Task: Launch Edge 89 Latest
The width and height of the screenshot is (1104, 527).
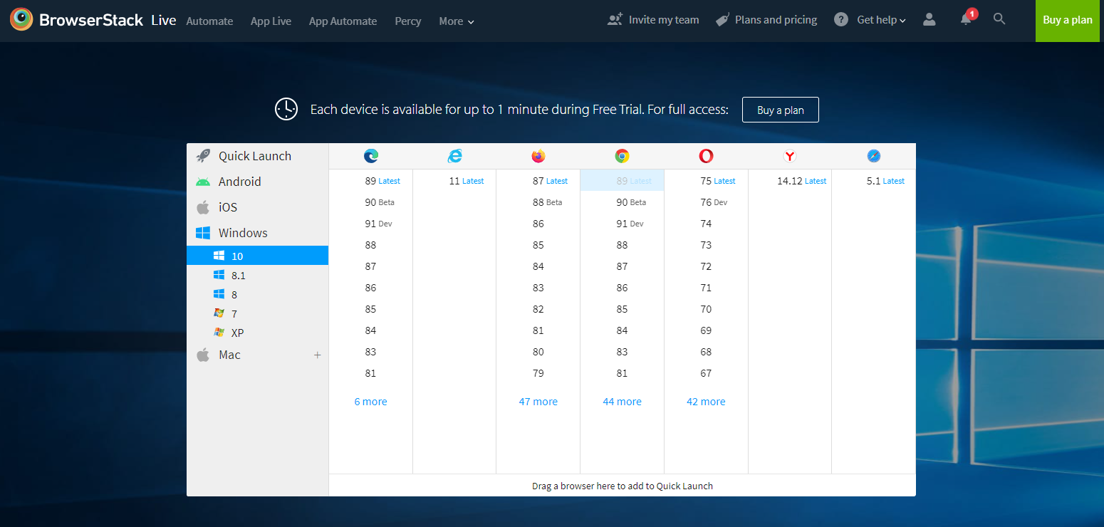Action: pos(371,181)
